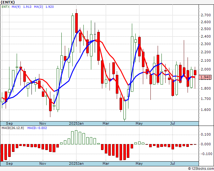214x171 pixels.
Task: Select the 1.800 price axis label
Action: coord(206,88)
